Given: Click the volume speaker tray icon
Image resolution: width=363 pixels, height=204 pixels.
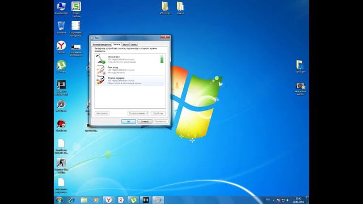Looking at the screenshot, I should click(288, 200).
